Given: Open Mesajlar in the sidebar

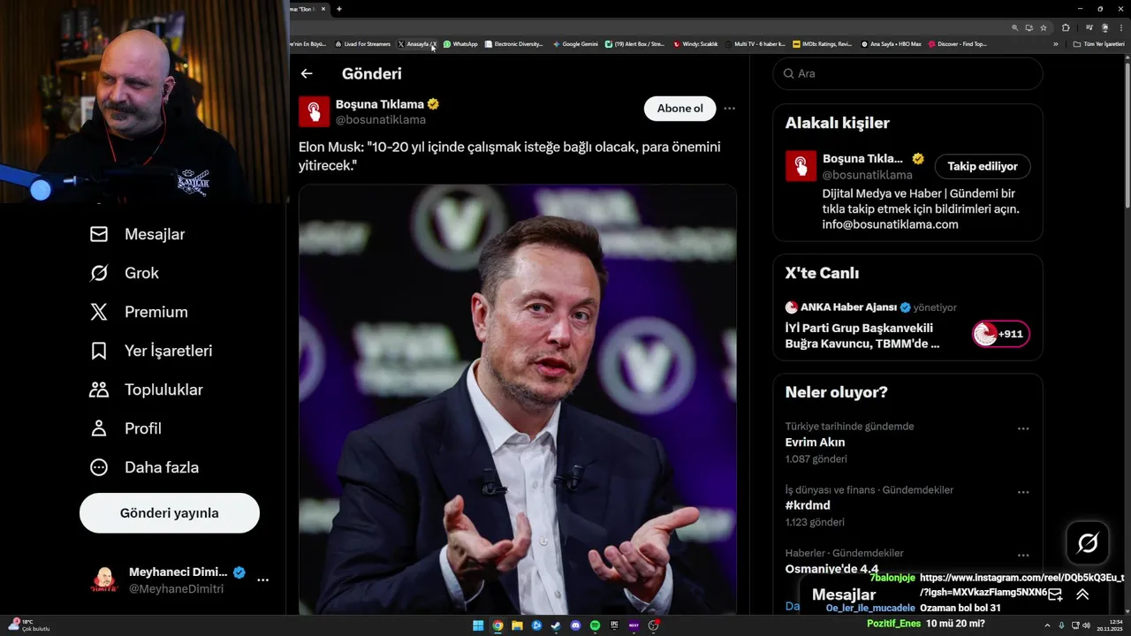Looking at the screenshot, I should [x=138, y=234].
